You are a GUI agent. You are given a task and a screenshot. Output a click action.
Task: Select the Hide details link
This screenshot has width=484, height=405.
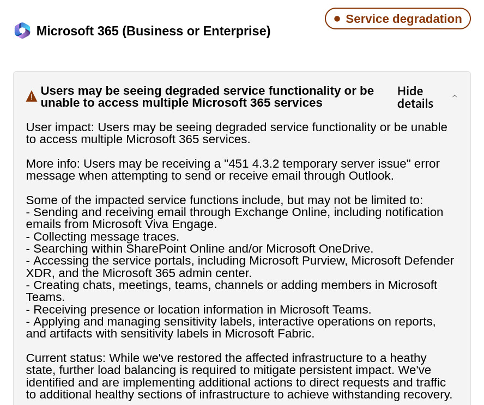(415, 97)
